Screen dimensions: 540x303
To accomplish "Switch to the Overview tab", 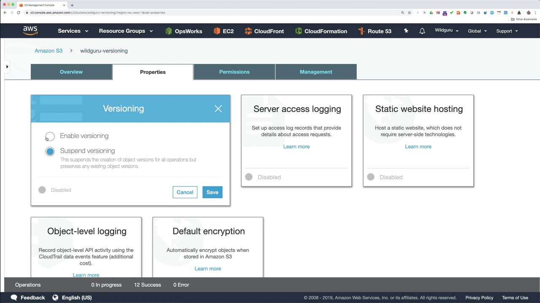I will click(x=71, y=72).
